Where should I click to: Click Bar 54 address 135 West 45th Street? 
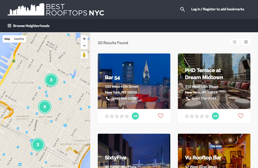(122, 87)
